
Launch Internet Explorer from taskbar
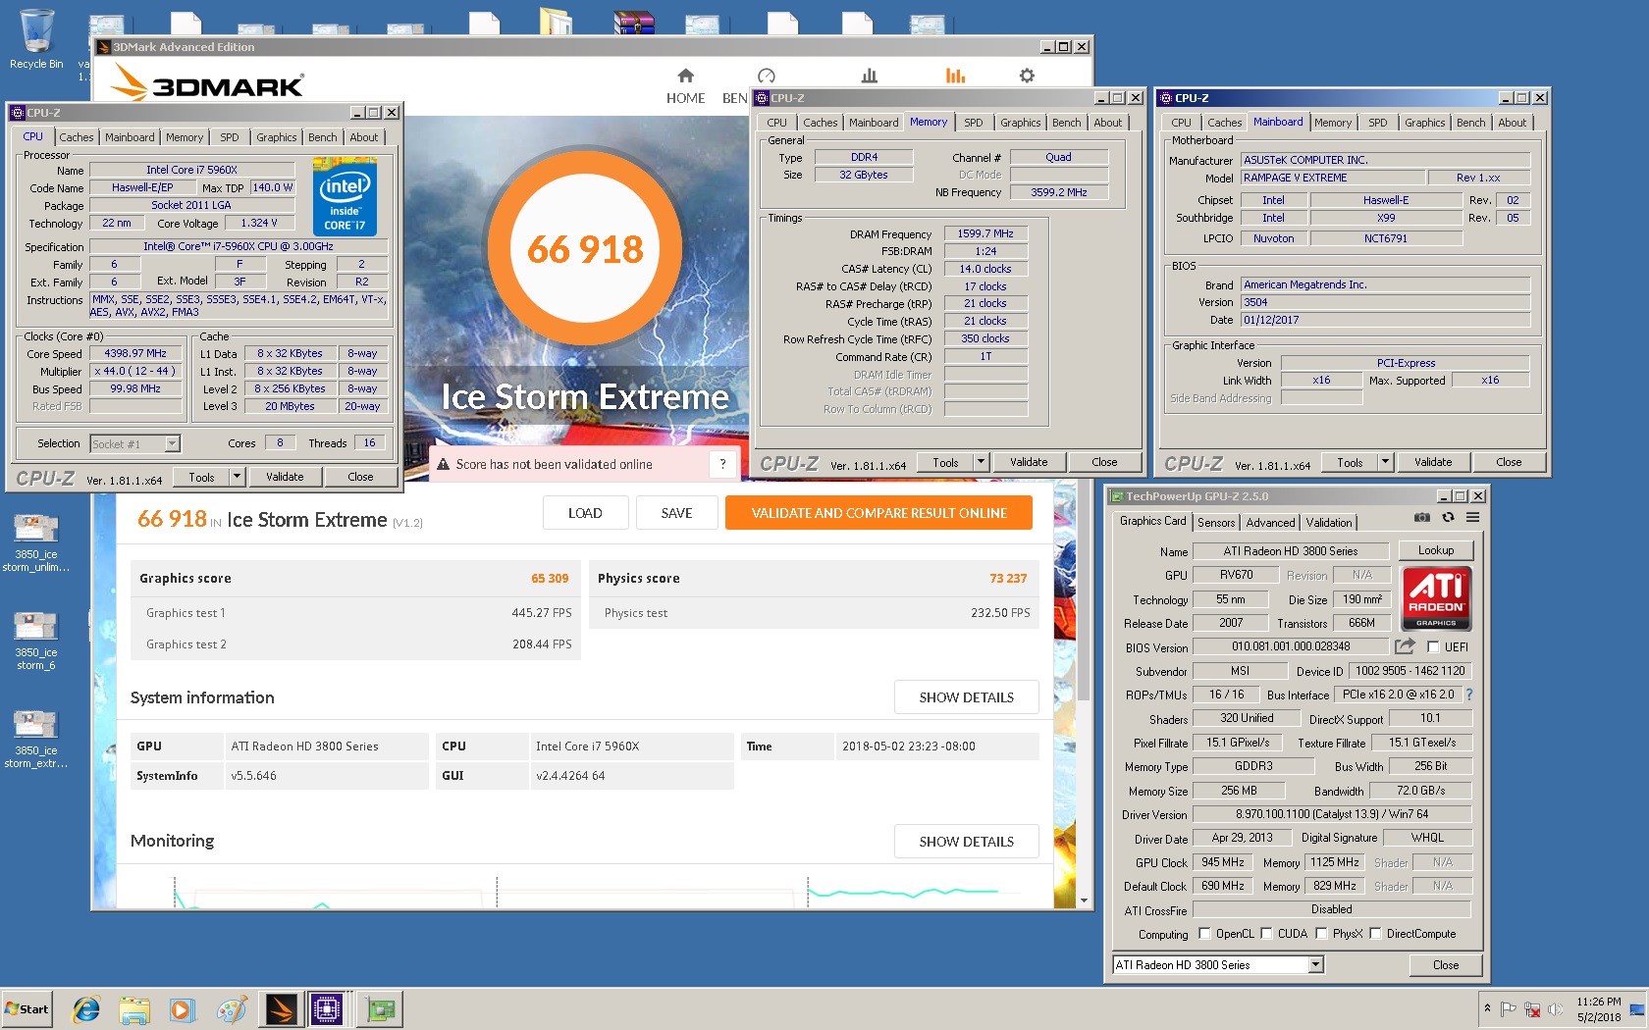coord(86,1008)
